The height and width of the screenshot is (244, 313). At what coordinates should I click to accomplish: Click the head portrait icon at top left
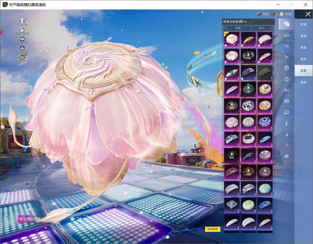coord(22,21)
